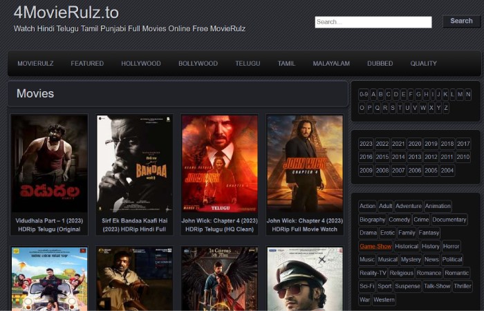This screenshot has height=311, width=484.
Task: Open the DUBBED menu item
Action: pos(380,64)
